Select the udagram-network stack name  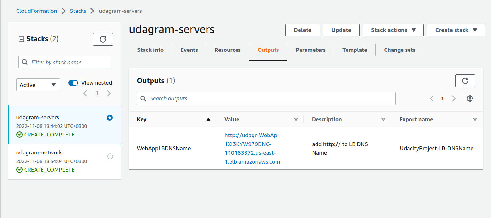39,152
